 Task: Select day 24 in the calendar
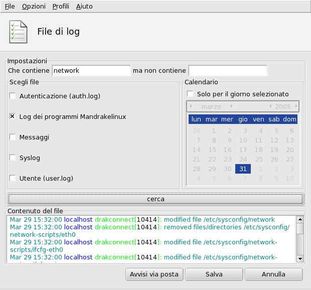(x=243, y=159)
